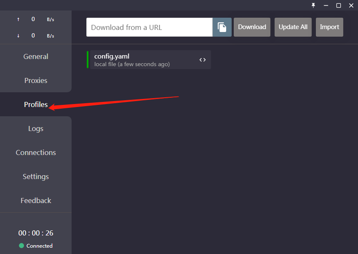Click the Update All button
This screenshot has width=358, height=254.
pyautogui.click(x=293, y=27)
